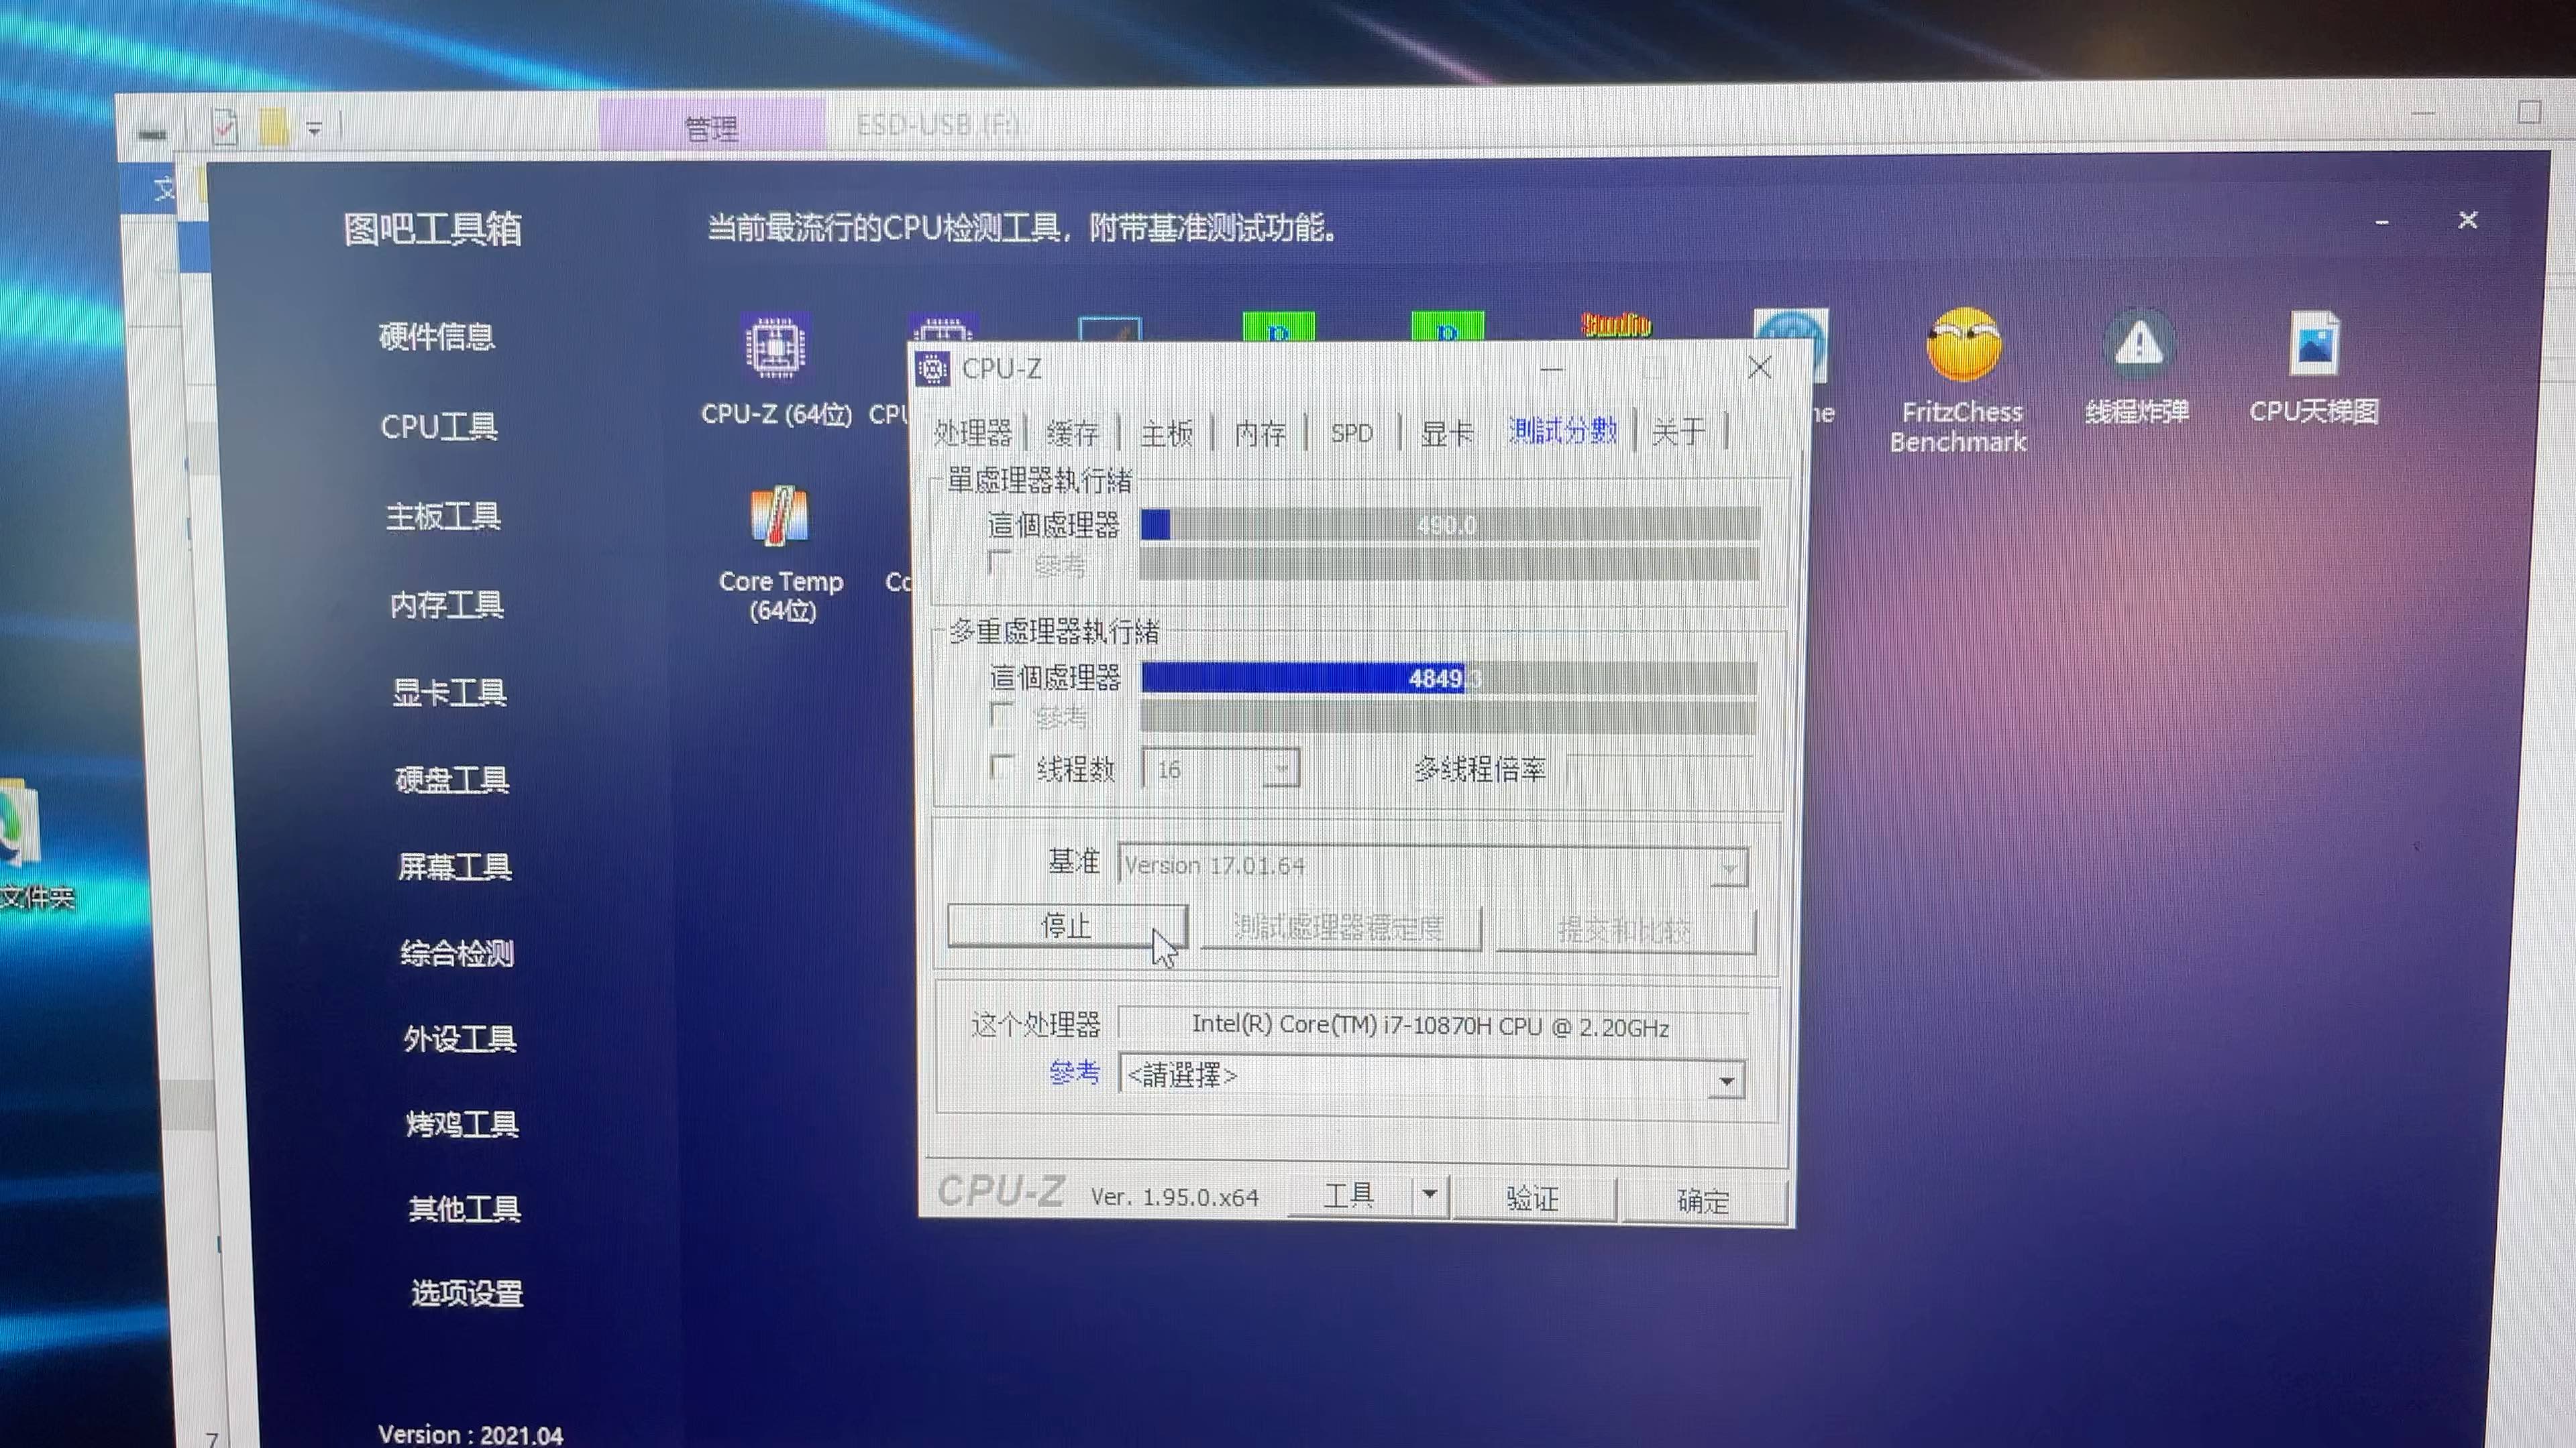Minimize the 图吧工具箱 window

click(x=2382, y=222)
